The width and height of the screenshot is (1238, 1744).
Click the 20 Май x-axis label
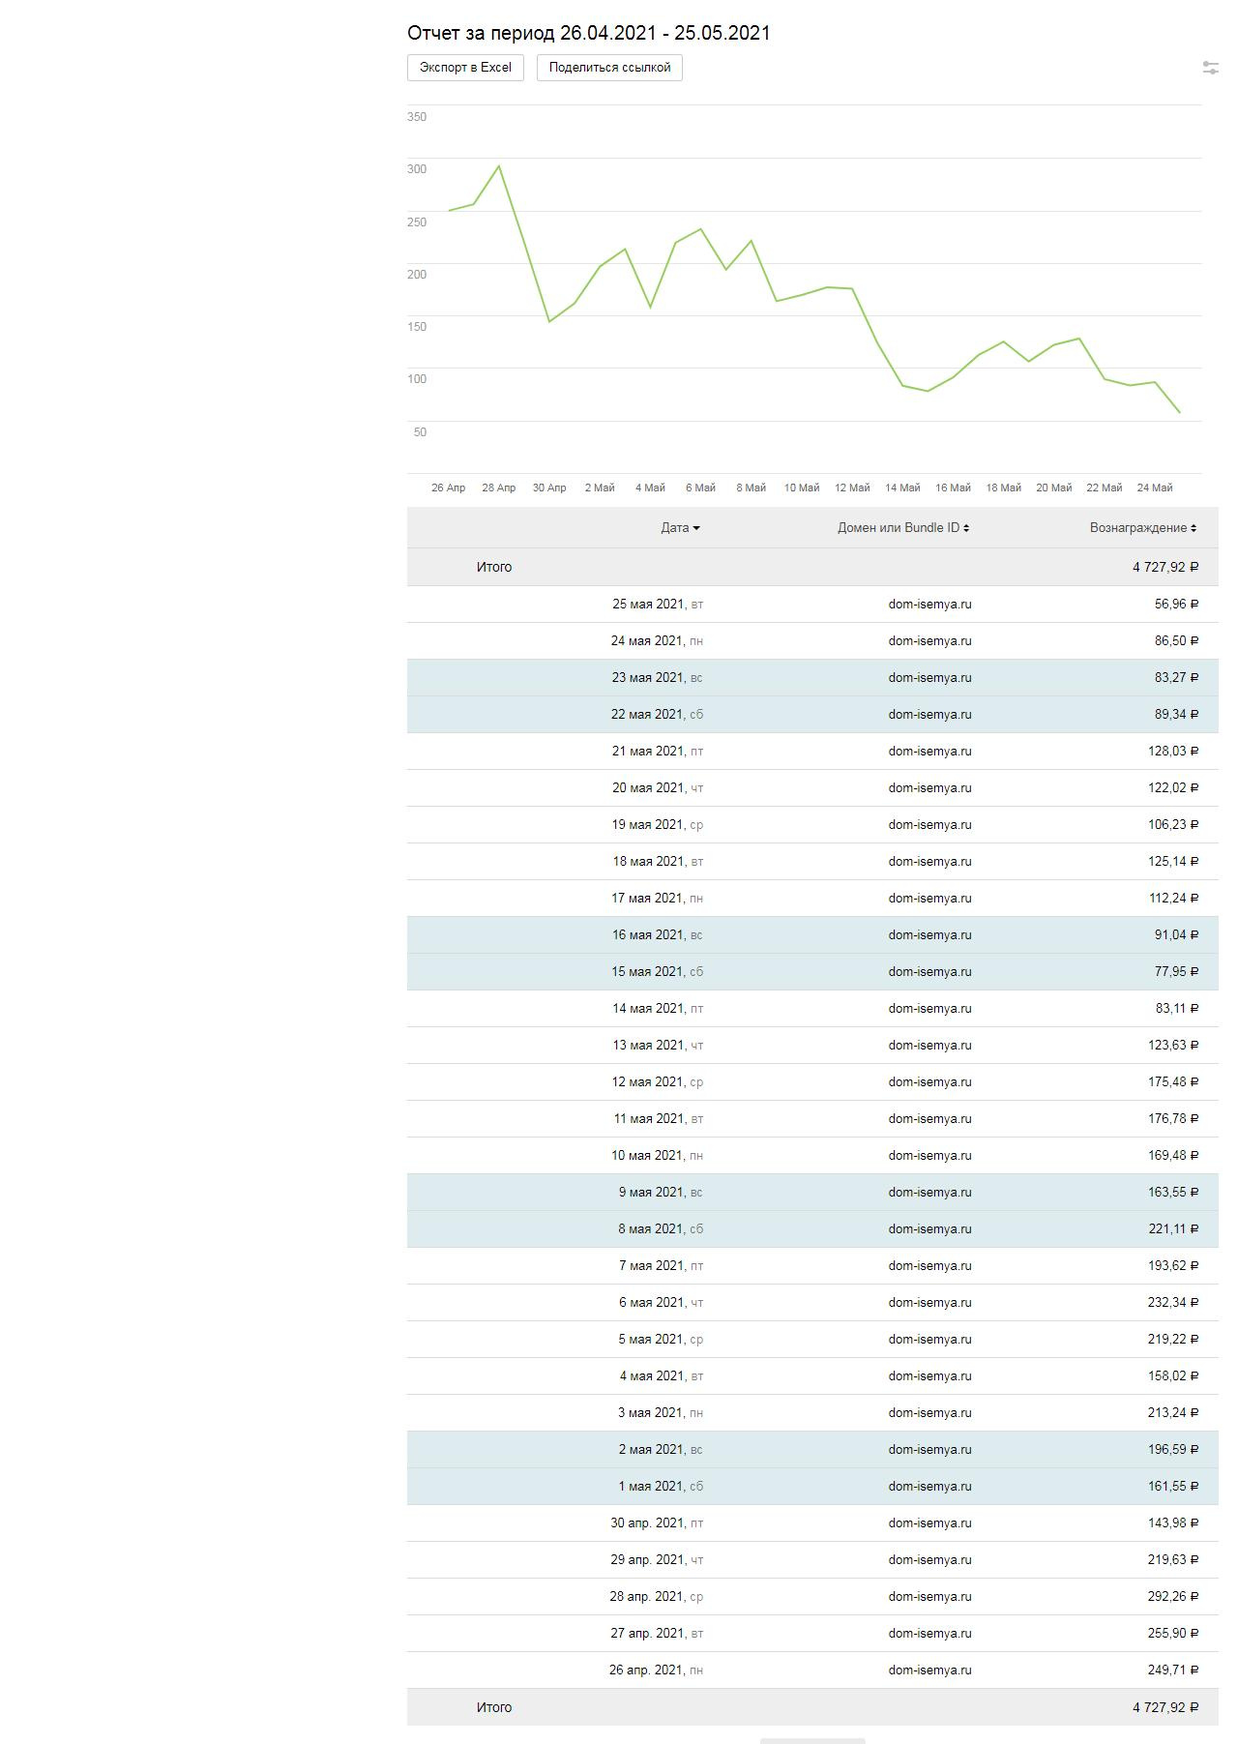tap(1053, 488)
